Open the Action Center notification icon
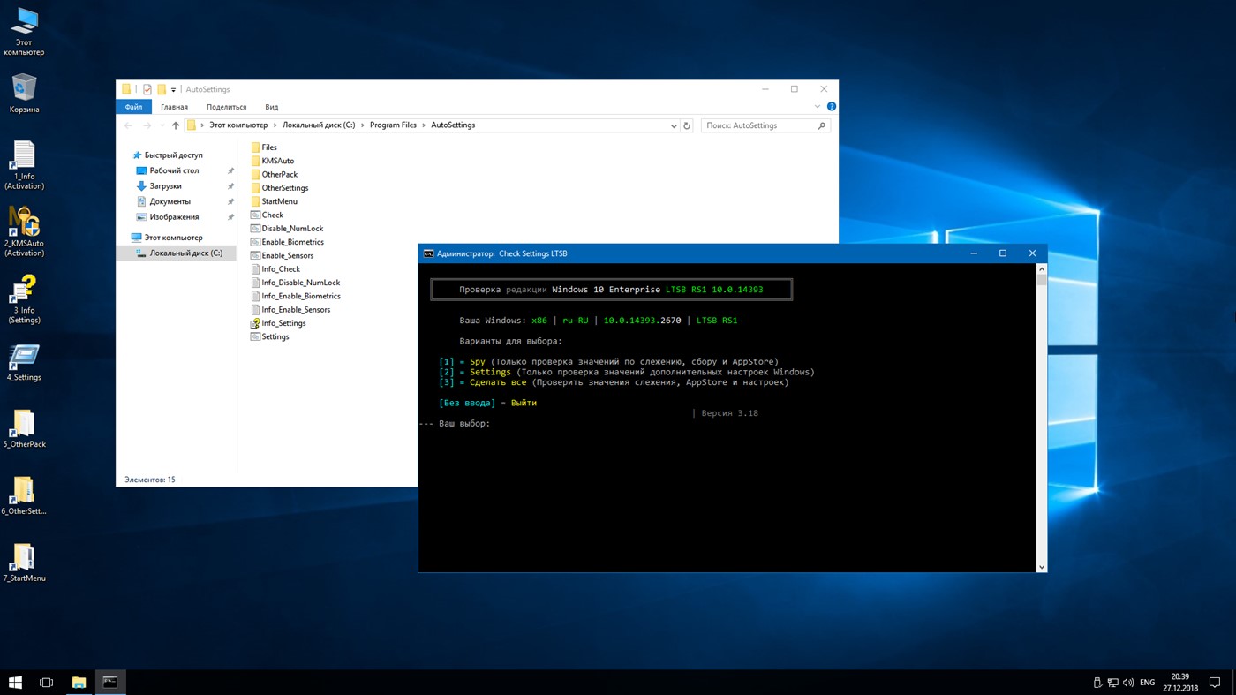The width and height of the screenshot is (1236, 695). tap(1215, 683)
